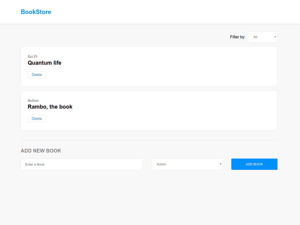Click the "Enter a Book" input field

pos(81,164)
